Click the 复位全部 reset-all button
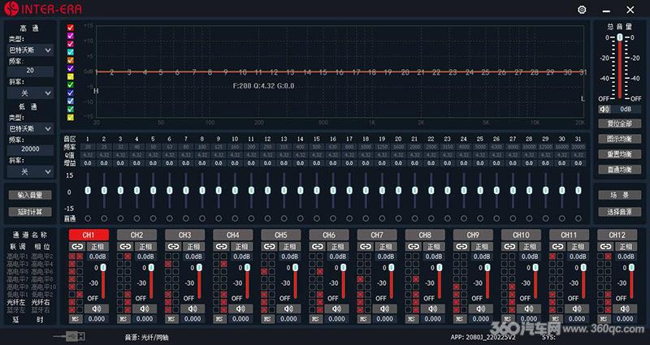 [620, 123]
